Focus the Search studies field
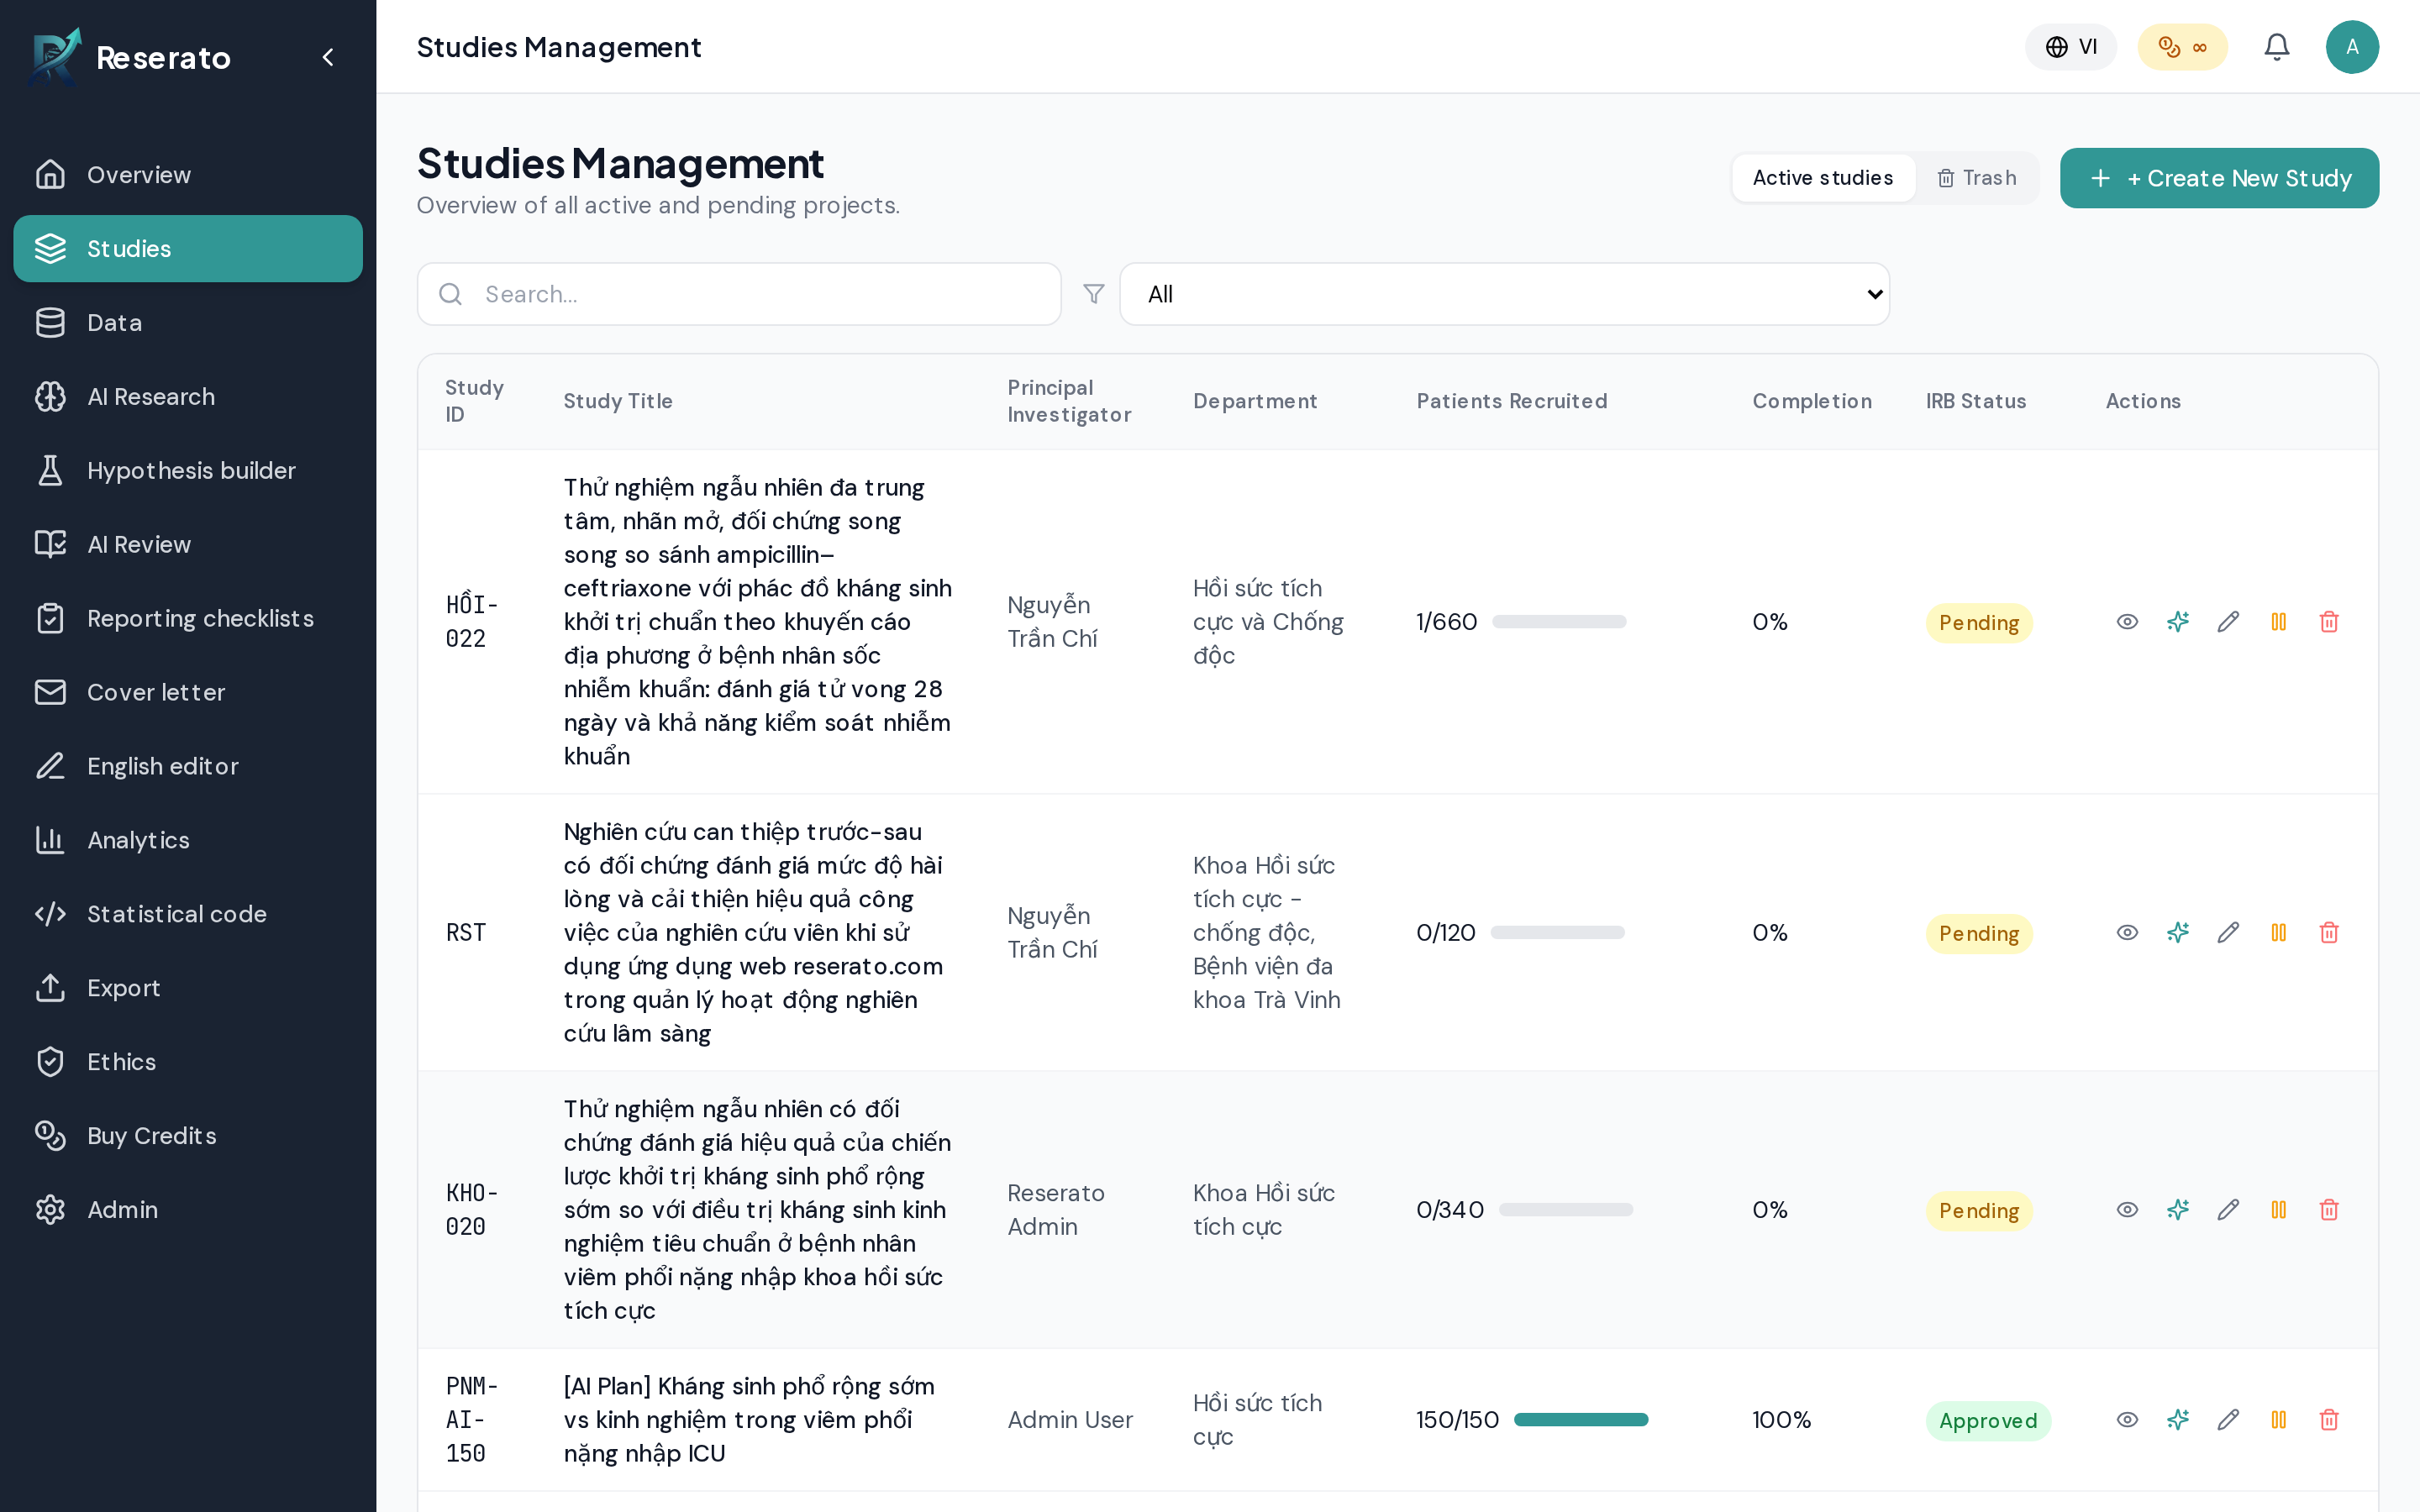 click(739, 294)
